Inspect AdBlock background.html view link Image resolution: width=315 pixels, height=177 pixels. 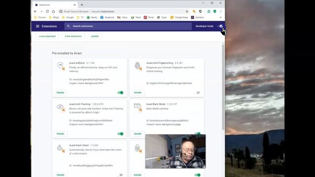point(94,83)
